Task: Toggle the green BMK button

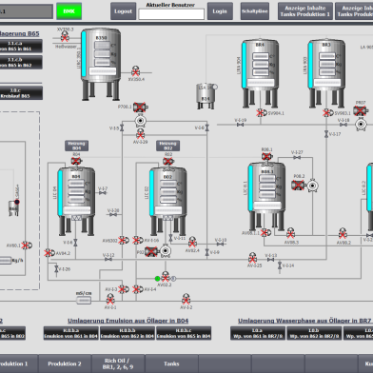Action: tap(69, 11)
